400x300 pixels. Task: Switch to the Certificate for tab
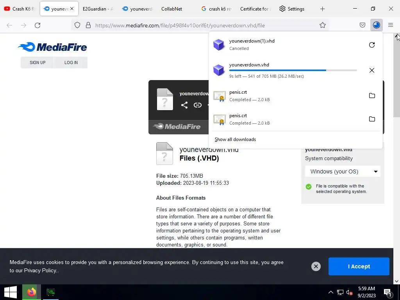(255, 9)
